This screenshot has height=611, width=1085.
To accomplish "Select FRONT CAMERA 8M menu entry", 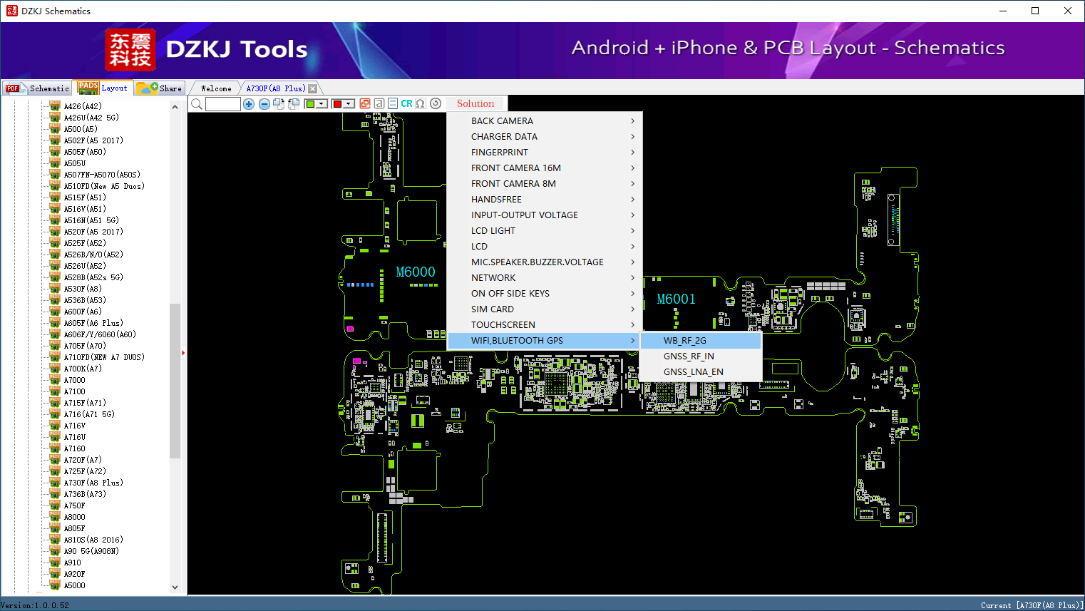I will pyautogui.click(x=545, y=184).
